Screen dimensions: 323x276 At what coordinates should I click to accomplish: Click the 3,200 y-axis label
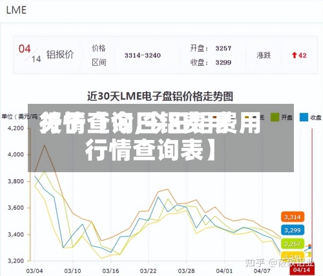click(16, 261)
